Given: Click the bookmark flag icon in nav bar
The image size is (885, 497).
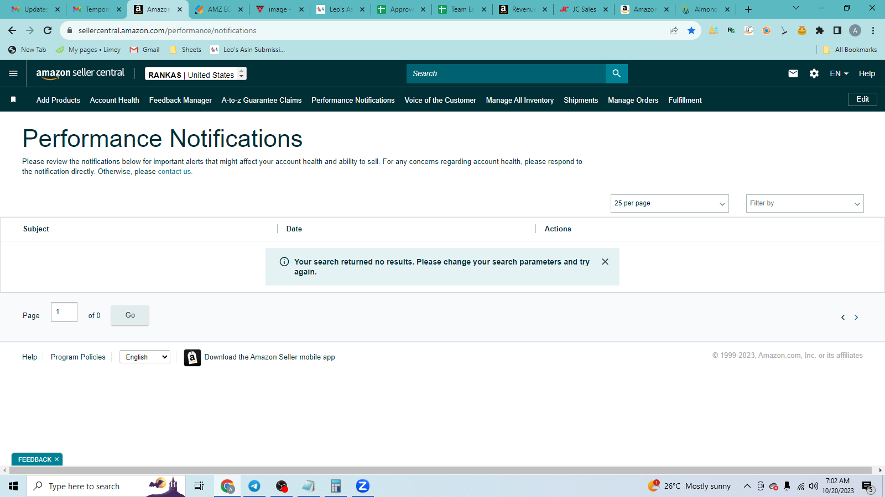Looking at the screenshot, I should coord(13,99).
